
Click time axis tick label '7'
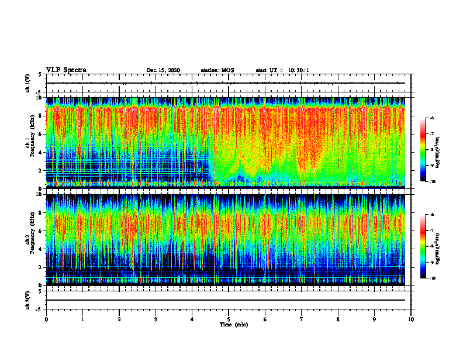click(302, 319)
